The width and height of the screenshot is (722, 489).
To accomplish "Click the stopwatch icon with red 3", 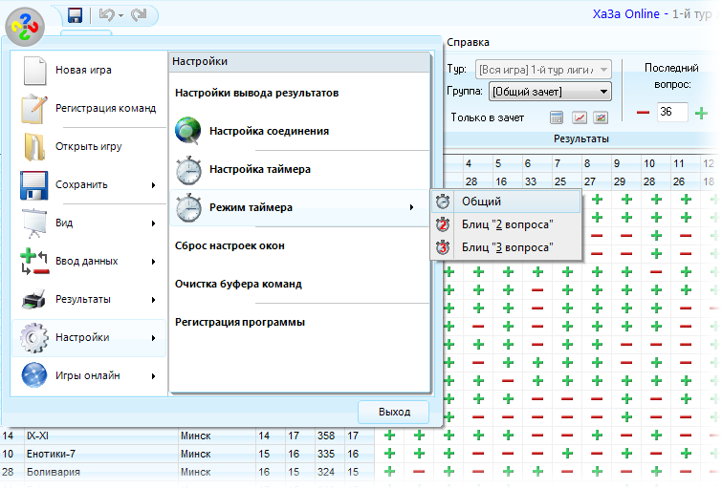I will click(x=443, y=247).
